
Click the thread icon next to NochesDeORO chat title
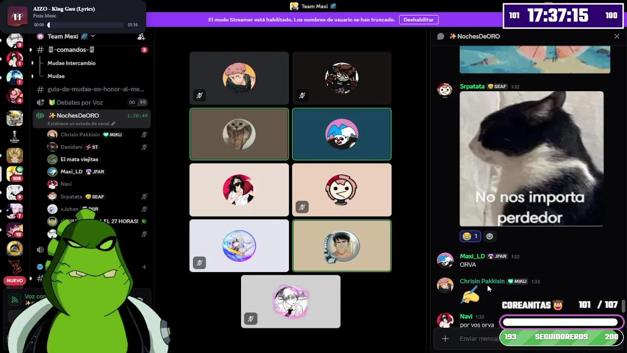440,36
